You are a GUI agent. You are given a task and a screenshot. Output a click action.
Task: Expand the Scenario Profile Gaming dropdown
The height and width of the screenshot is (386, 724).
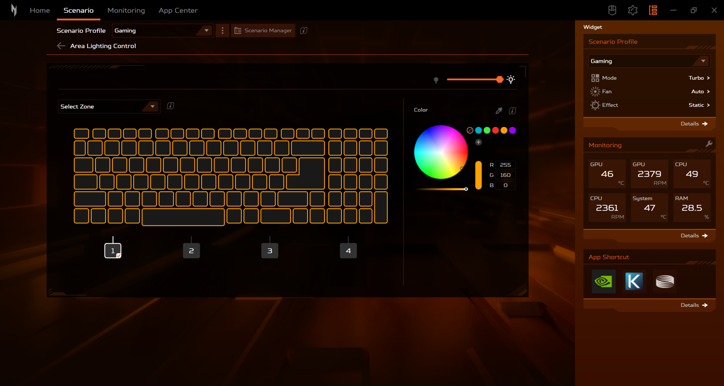163,31
